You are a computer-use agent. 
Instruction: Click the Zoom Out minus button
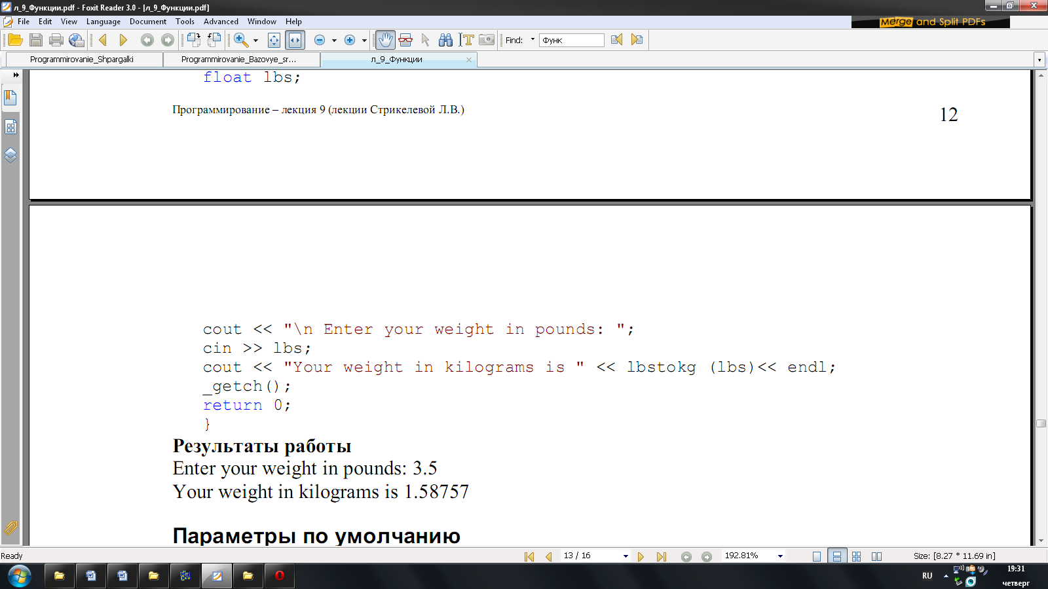(x=320, y=40)
